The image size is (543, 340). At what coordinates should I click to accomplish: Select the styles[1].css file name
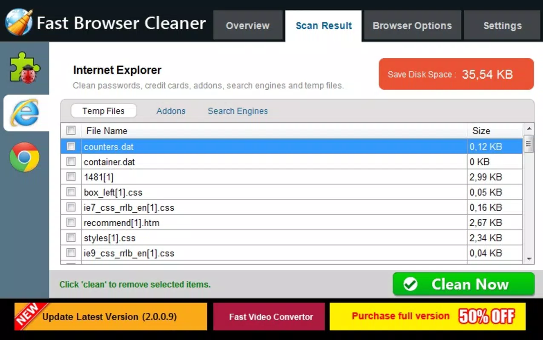pyautogui.click(x=109, y=238)
